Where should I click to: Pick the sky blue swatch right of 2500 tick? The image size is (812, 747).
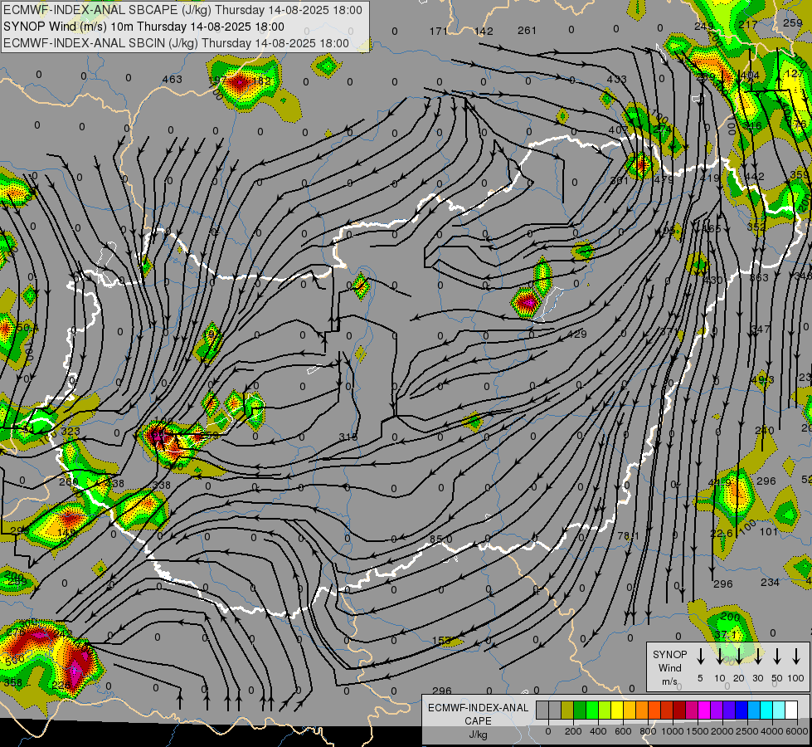point(753,710)
